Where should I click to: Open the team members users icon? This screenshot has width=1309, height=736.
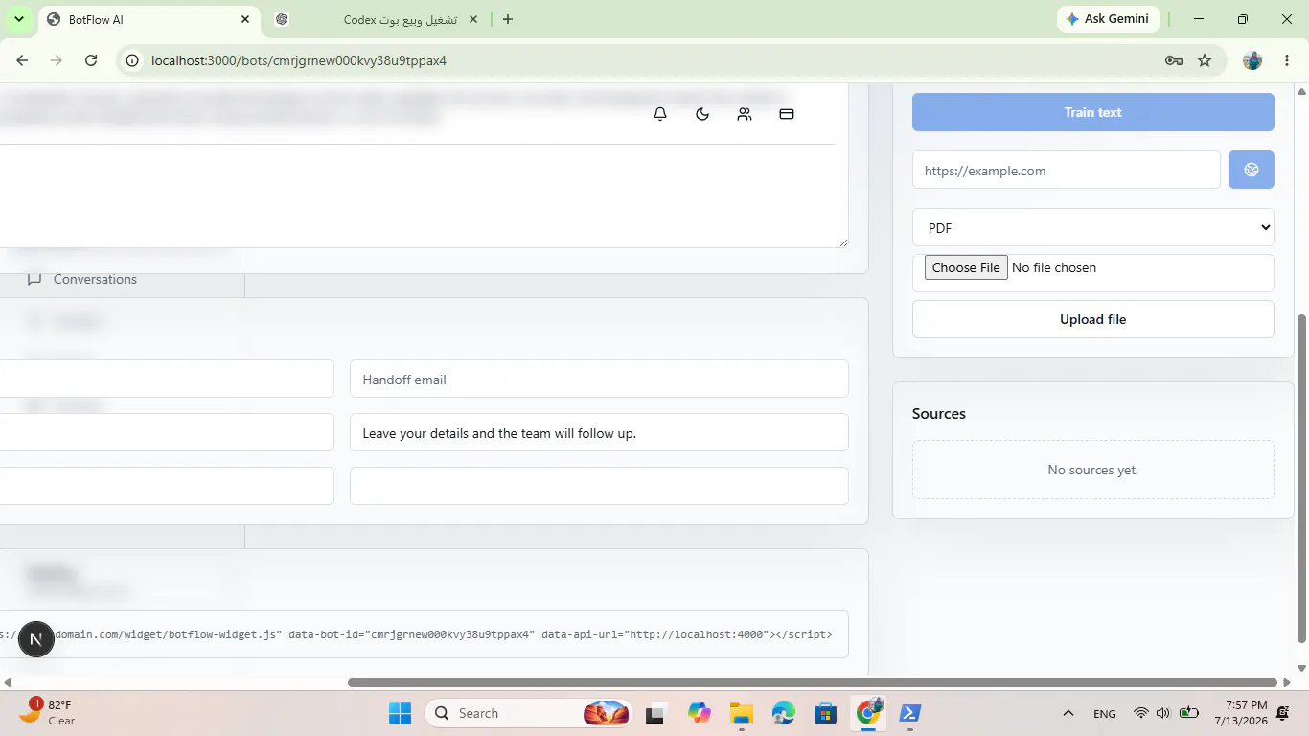pyautogui.click(x=745, y=114)
